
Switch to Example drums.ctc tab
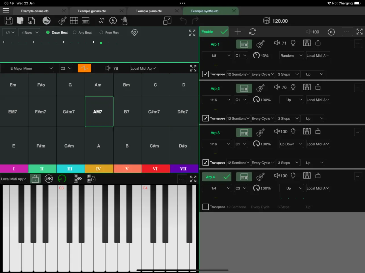35,11
